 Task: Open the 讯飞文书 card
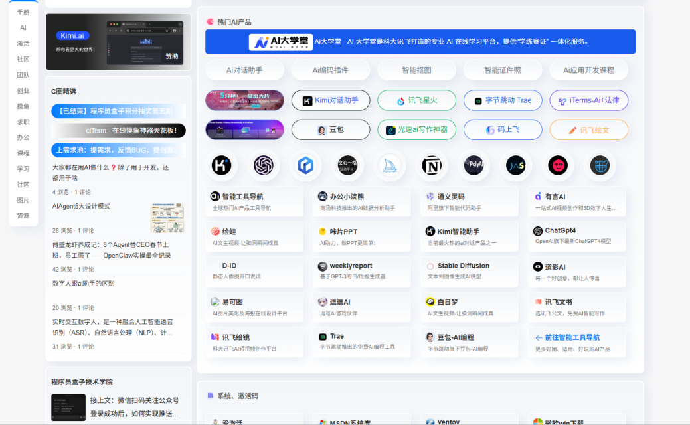point(577,307)
